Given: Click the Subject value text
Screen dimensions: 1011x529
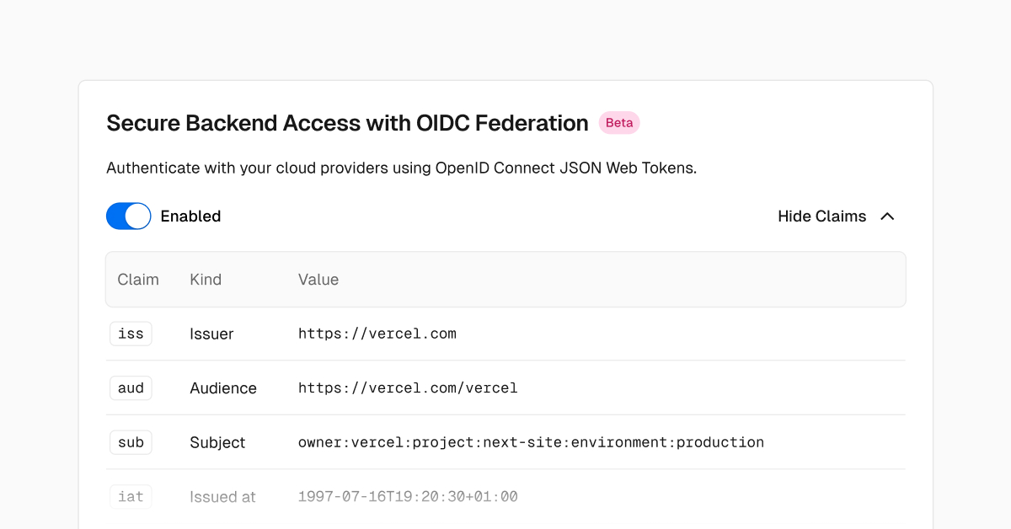Looking at the screenshot, I should [x=531, y=441].
